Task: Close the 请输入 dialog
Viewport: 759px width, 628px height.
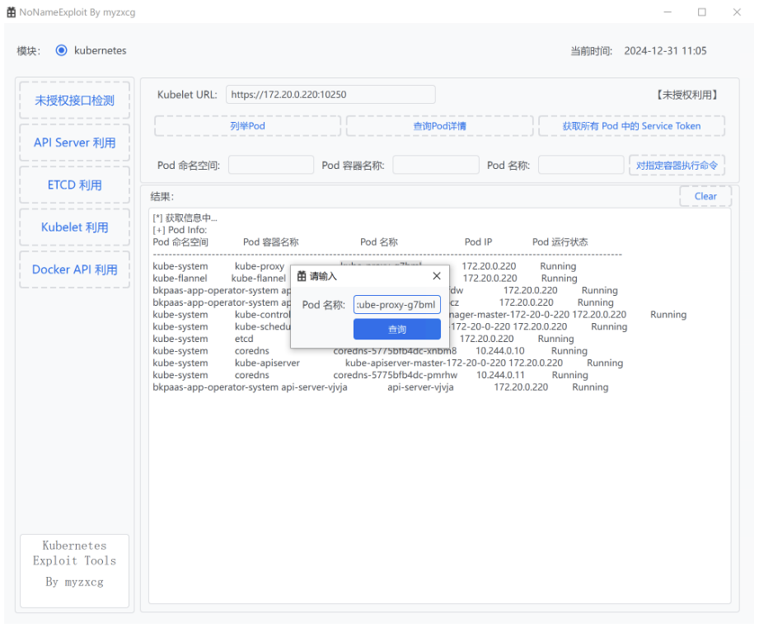Action: [x=437, y=276]
